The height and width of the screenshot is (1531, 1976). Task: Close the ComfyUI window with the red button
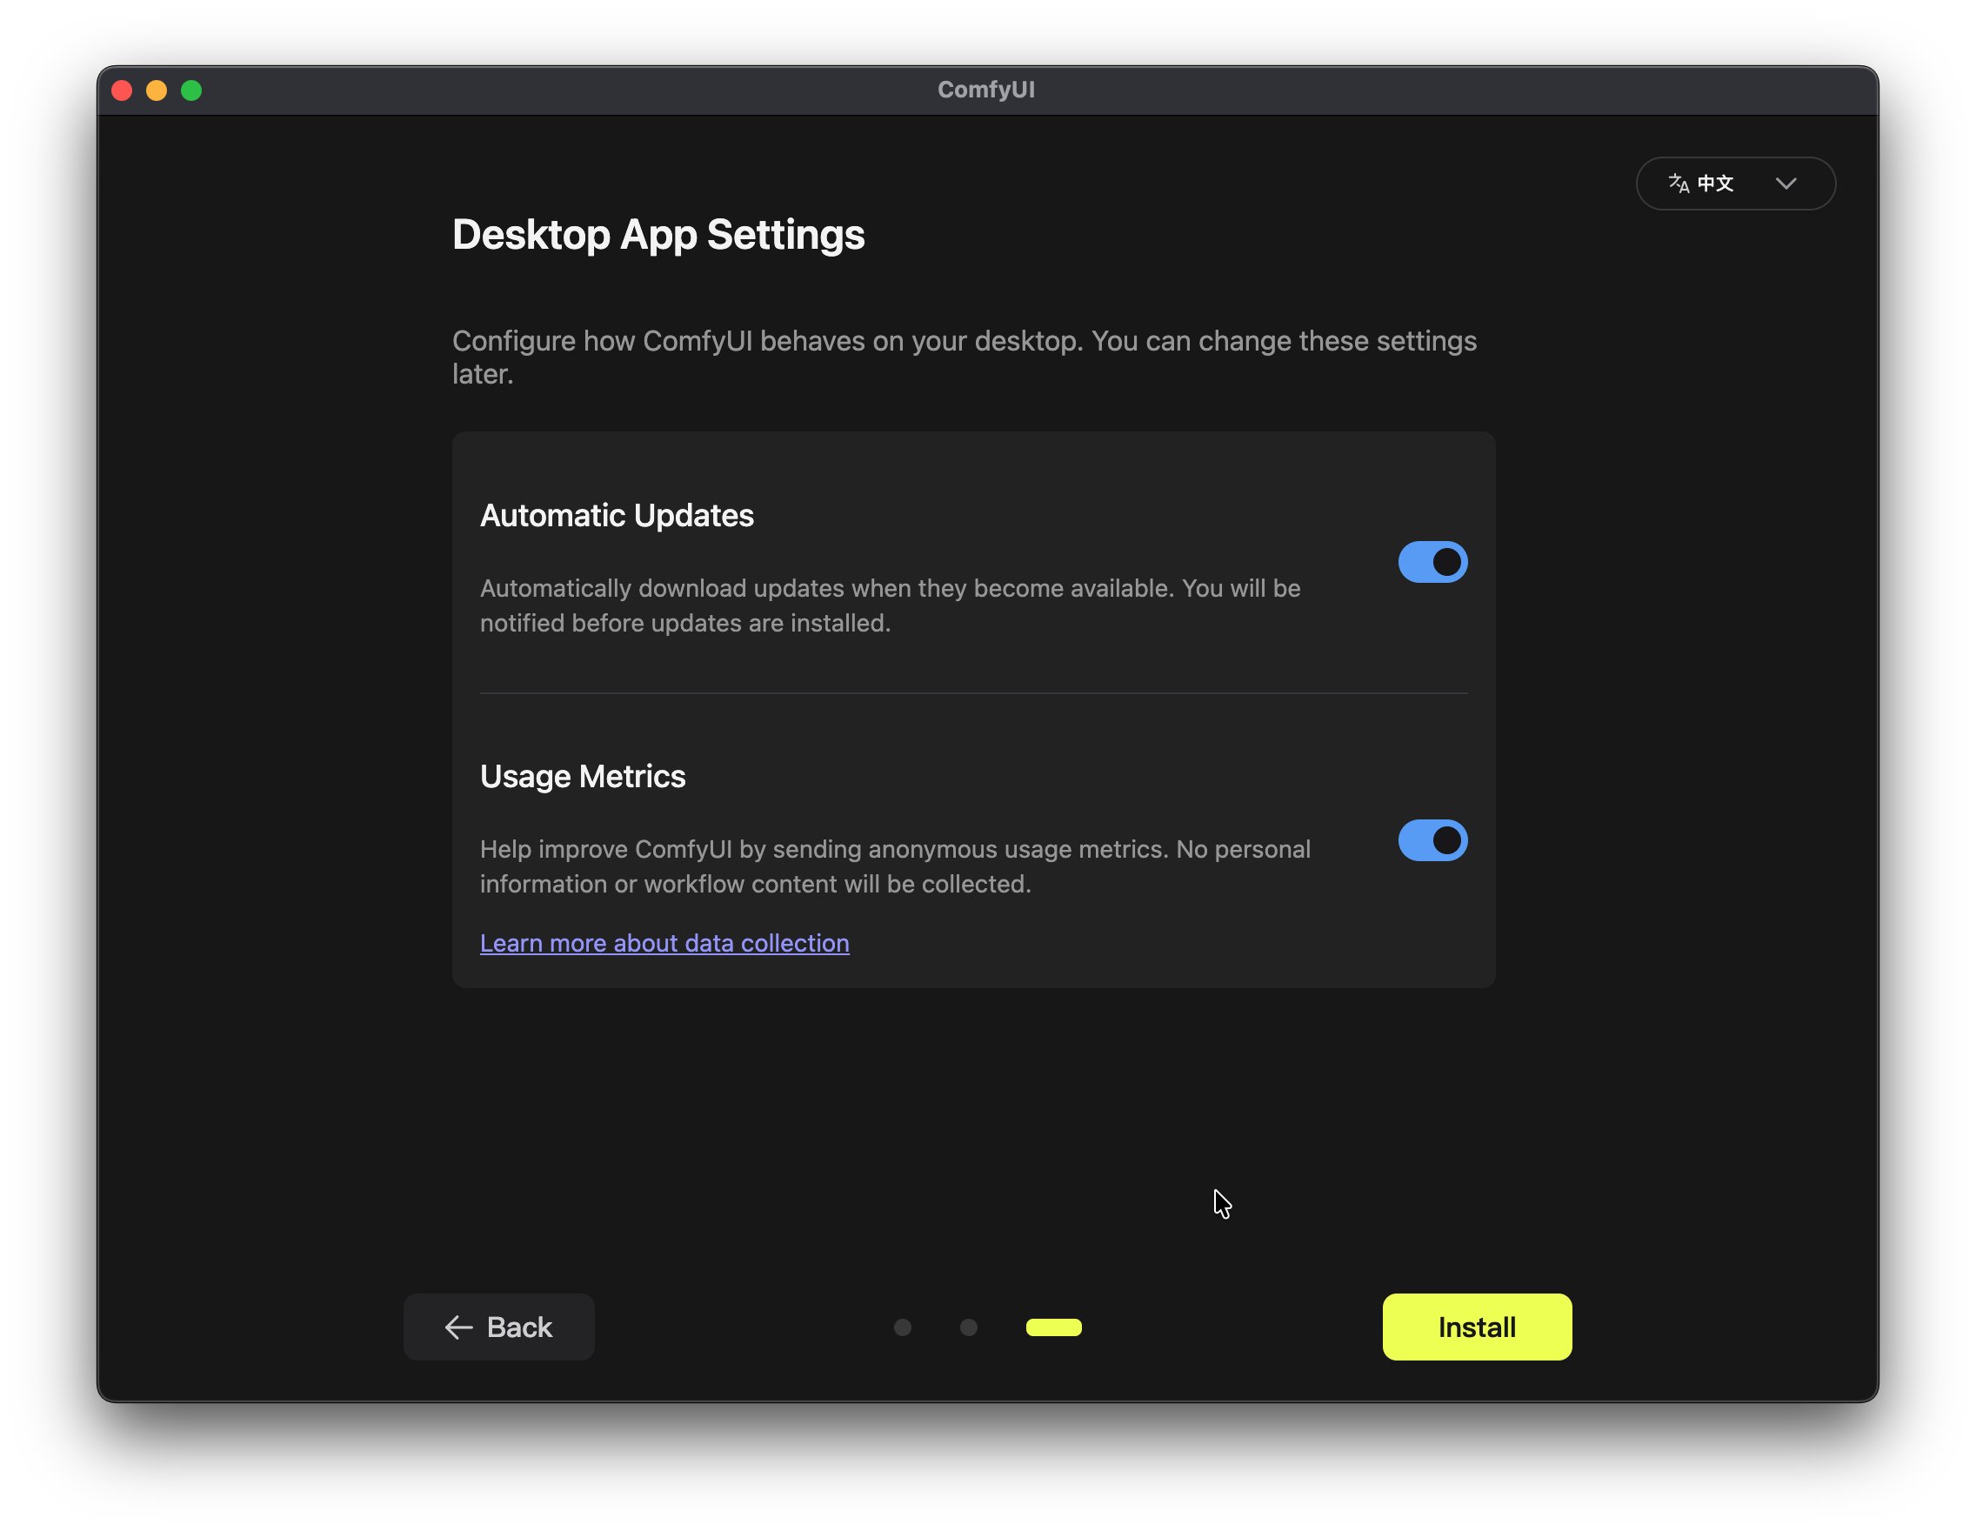pos(122,90)
